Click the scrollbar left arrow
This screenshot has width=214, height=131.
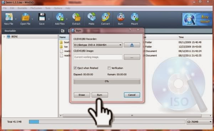tap(61, 116)
